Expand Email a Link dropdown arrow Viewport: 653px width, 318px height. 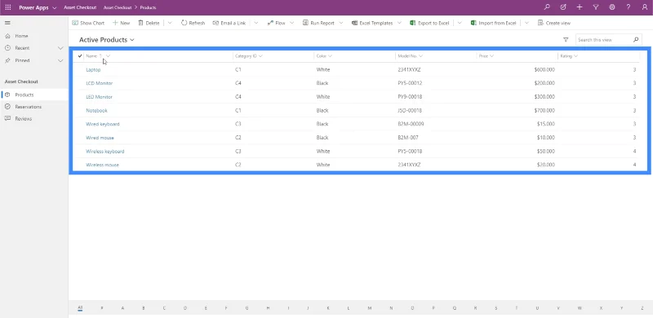click(255, 23)
